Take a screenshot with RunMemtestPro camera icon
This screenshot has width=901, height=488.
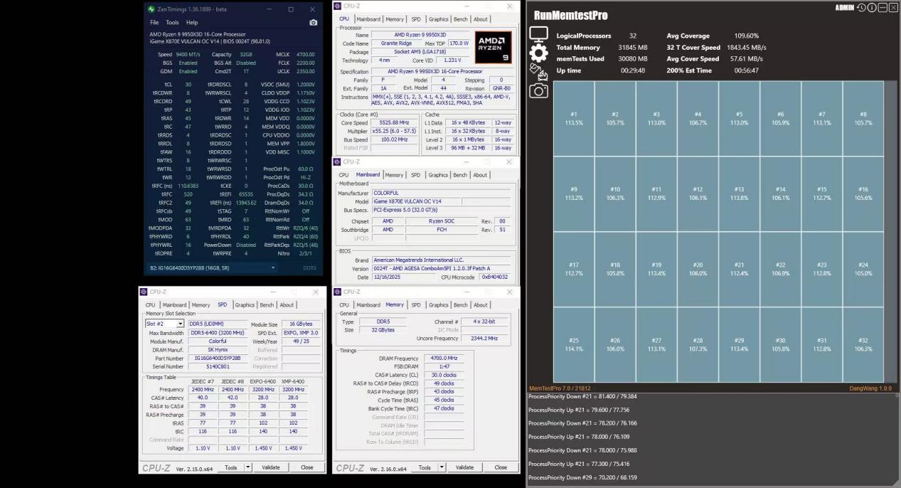539,91
